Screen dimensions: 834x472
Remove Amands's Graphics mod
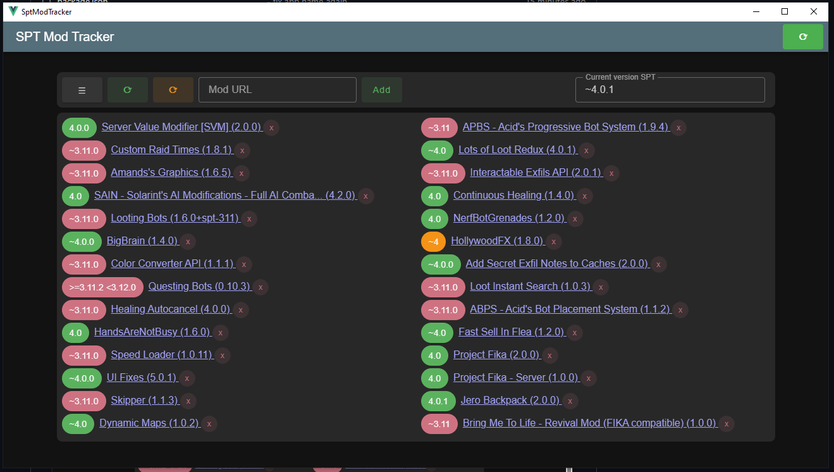click(242, 173)
